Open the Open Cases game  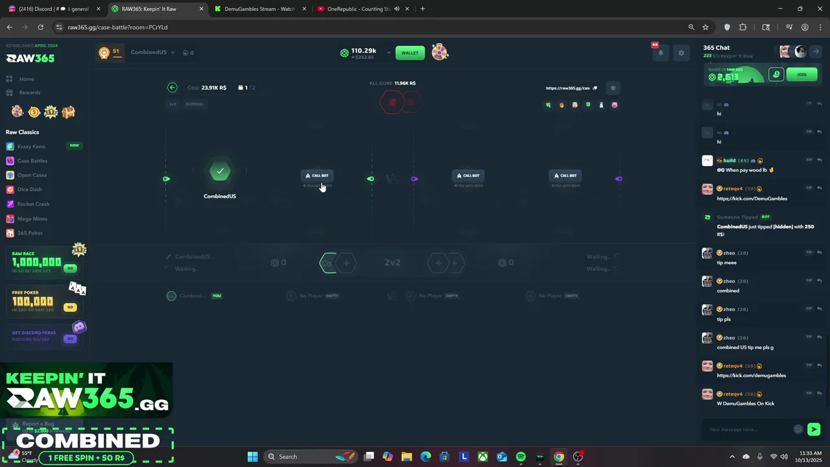pyautogui.click(x=32, y=175)
